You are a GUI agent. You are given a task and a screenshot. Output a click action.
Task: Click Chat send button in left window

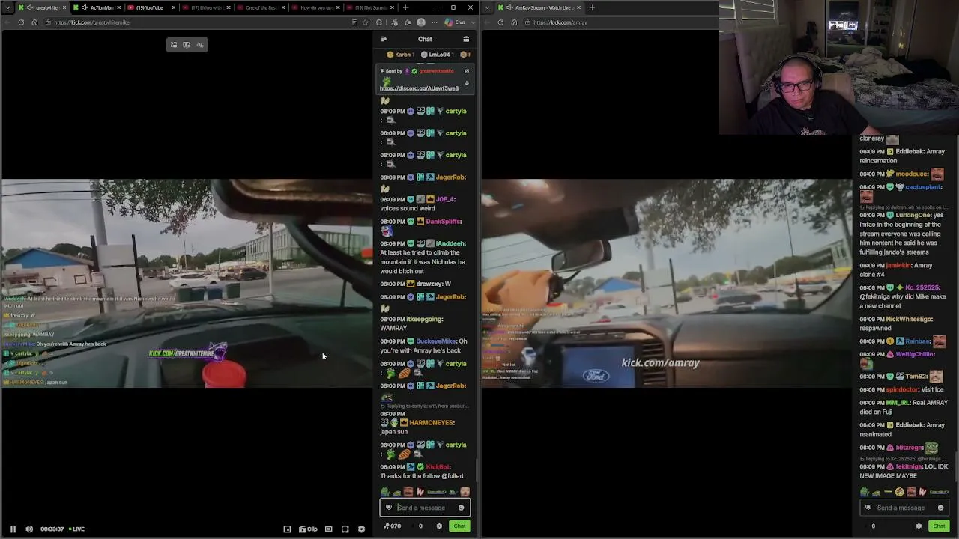tap(459, 526)
